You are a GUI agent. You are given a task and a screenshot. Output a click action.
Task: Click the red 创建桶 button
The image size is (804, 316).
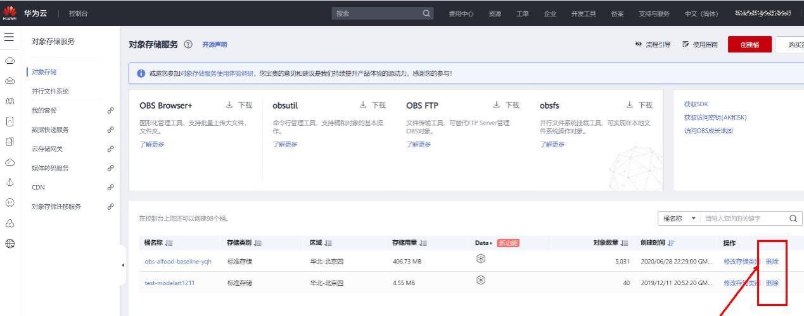[x=750, y=44]
